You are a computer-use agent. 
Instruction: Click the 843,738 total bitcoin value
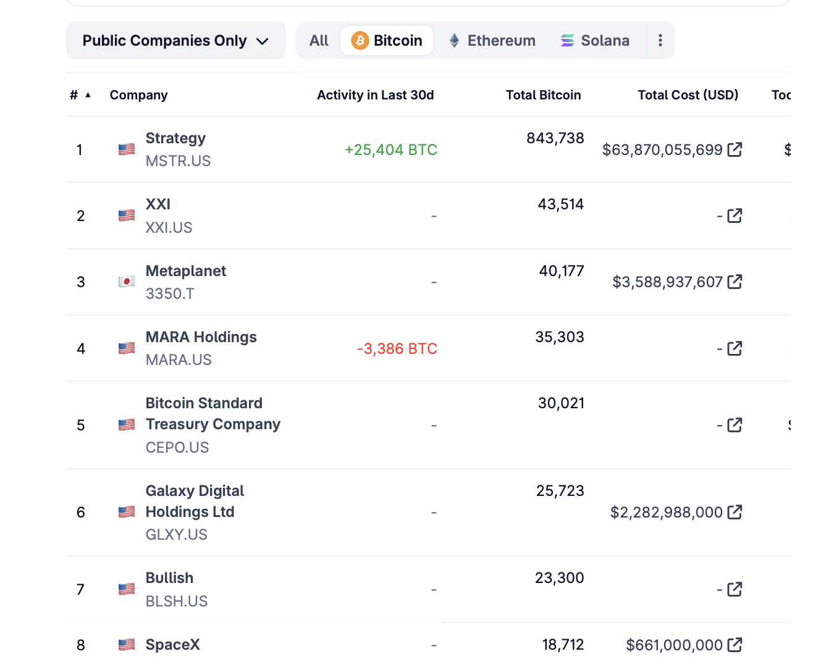coord(555,138)
